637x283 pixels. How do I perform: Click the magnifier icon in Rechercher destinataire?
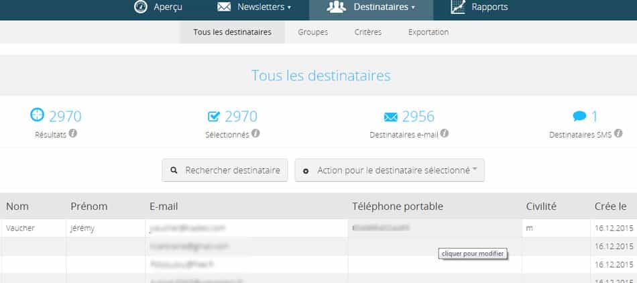pyautogui.click(x=174, y=170)
